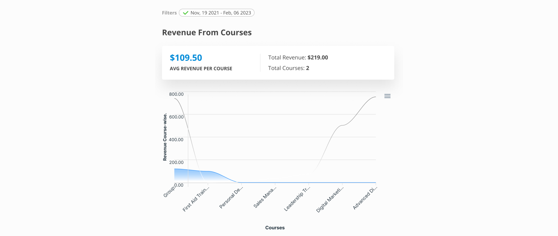
Task: Click the Total Courses count text
Action: (288, 68)
